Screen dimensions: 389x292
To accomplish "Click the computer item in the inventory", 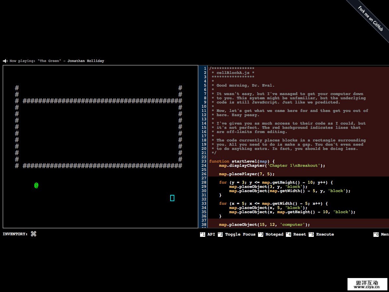I will (x=33, y=234).
